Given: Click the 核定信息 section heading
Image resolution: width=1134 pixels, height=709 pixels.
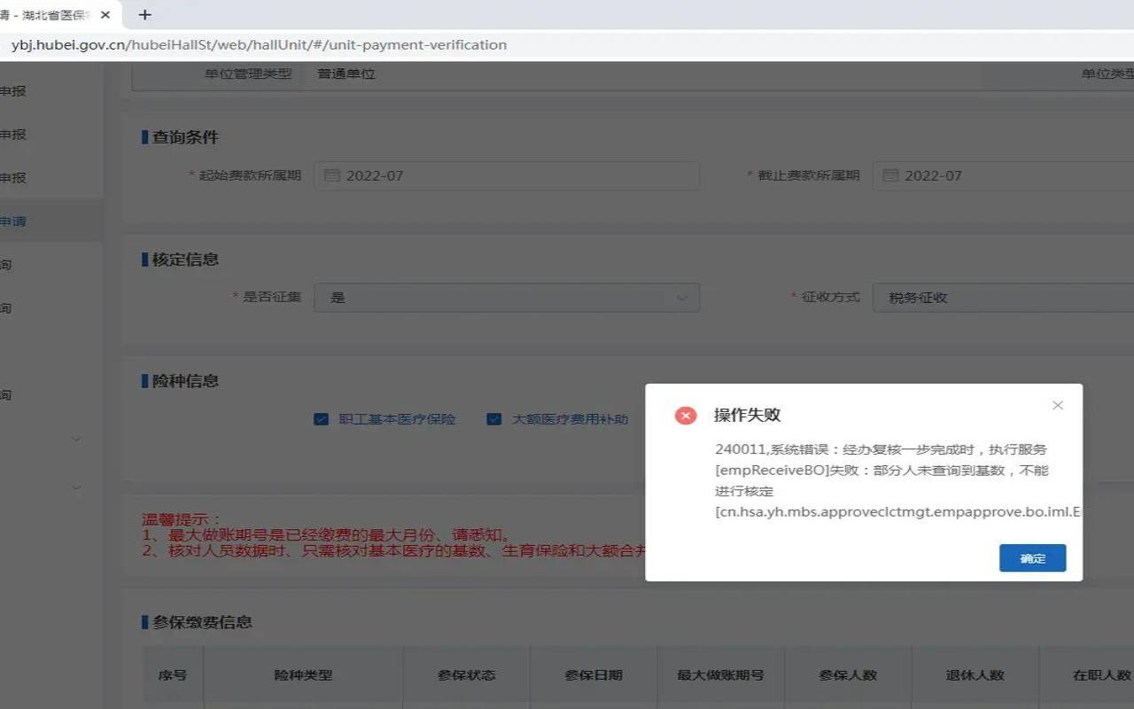Looking at the screenshot, I should [x=185, y=260].
